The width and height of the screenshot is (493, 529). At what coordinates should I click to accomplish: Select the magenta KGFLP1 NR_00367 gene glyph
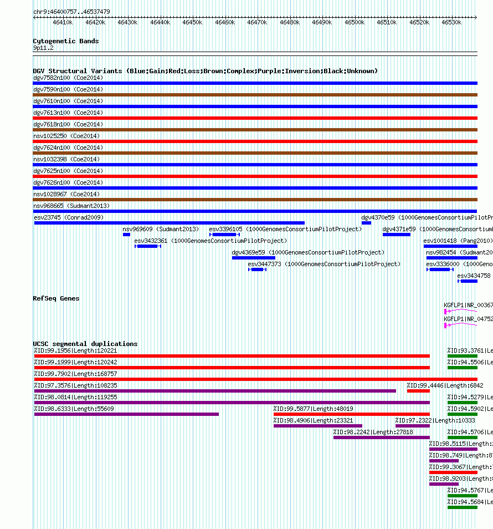coord(461,311)
